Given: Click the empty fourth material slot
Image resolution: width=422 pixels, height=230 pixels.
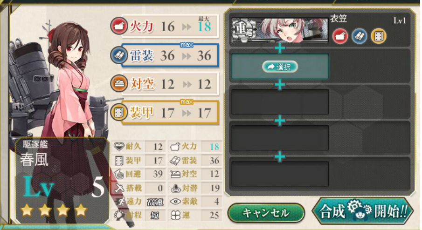Looking at the screenshot, I should pyautogui.click(x=280, y=138).
